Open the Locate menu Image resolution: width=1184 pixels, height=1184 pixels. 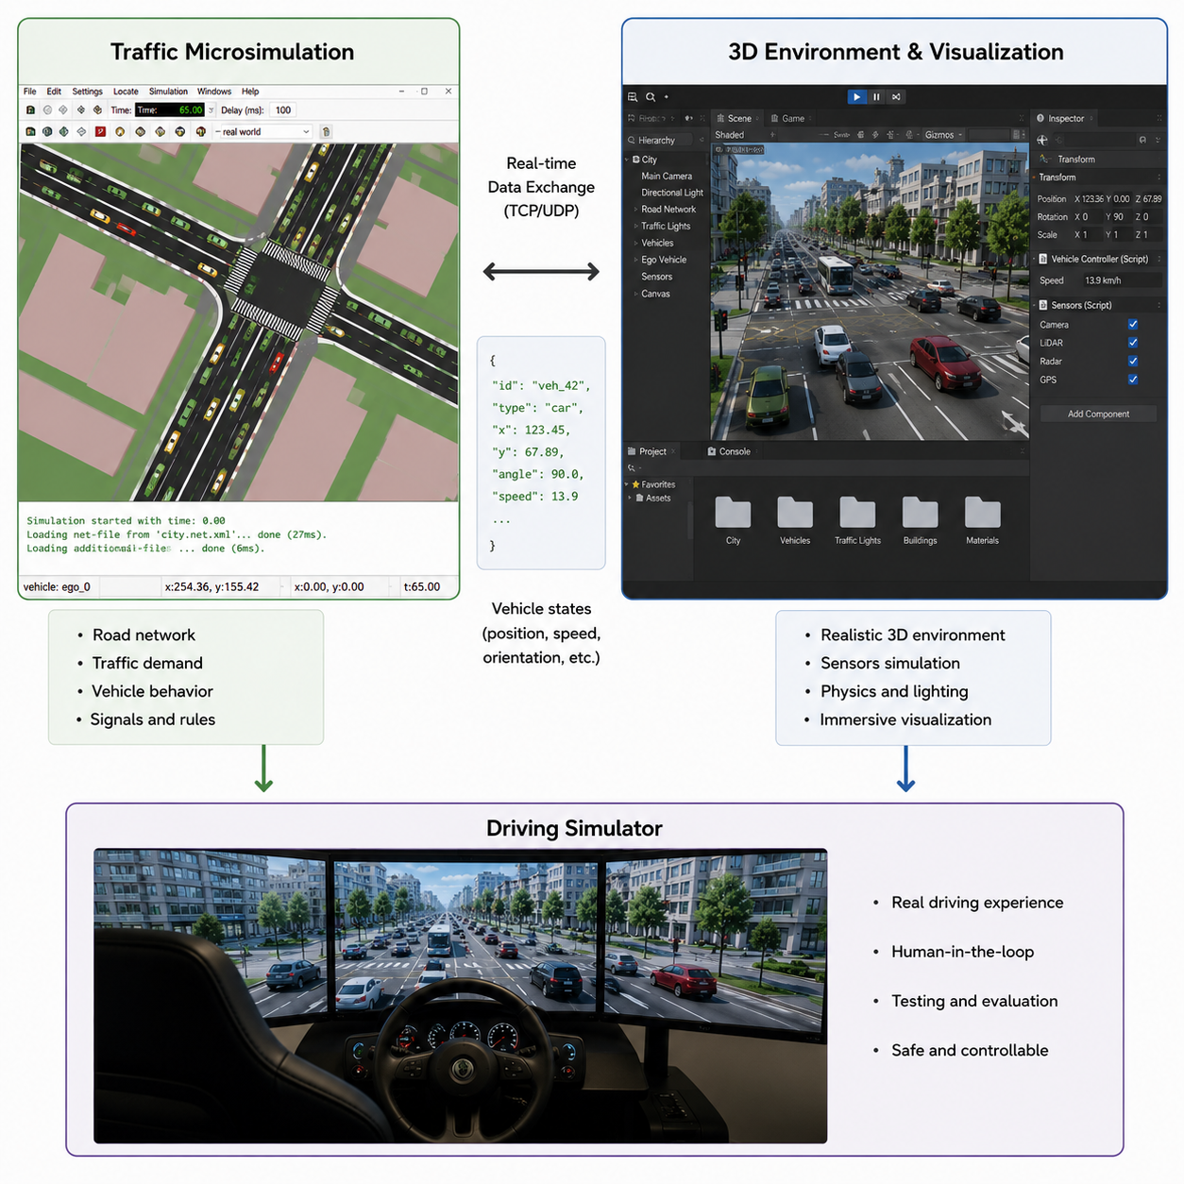pos(126,92)
